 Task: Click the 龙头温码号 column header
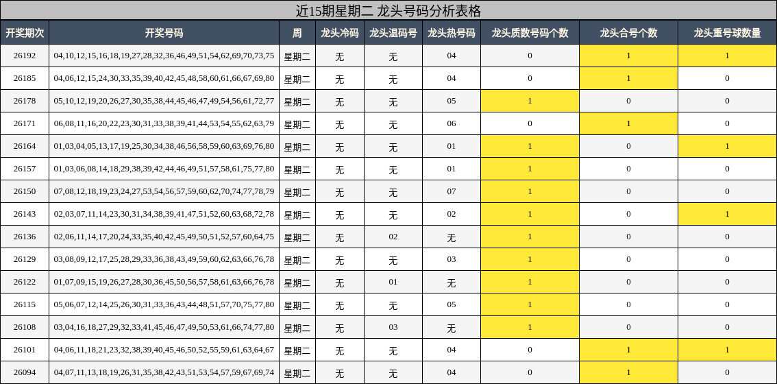click(393, 33)
